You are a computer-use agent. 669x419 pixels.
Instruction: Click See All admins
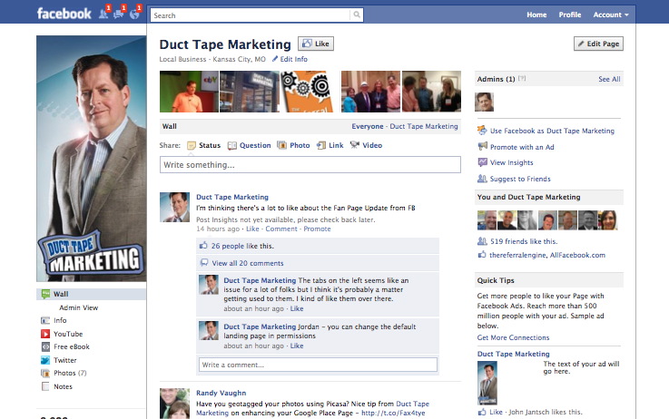pyautogui.click(x=609, y=79)
